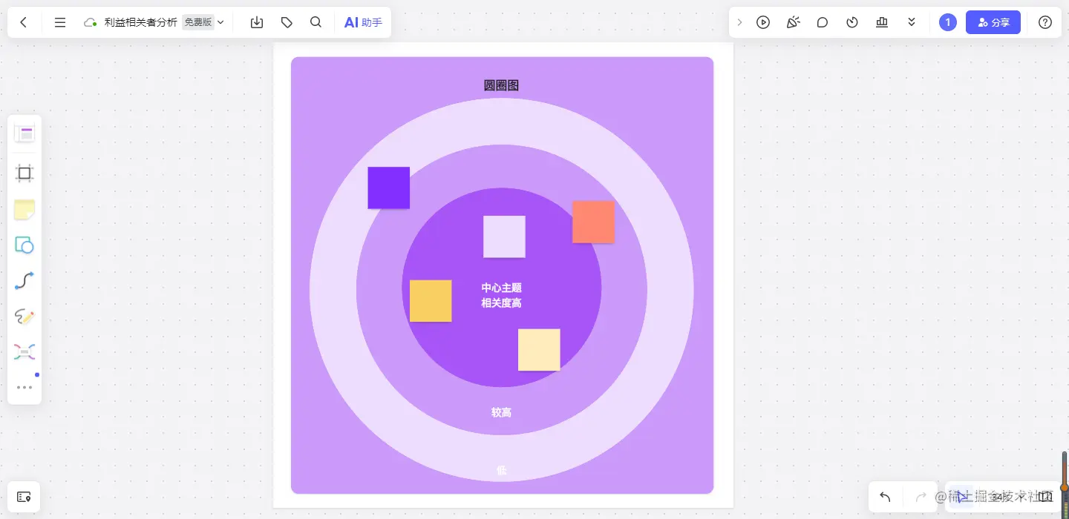Collapse the right toolbar with the chevron
The height and width of the screenshot is (519, 1069).
point(739,22)
